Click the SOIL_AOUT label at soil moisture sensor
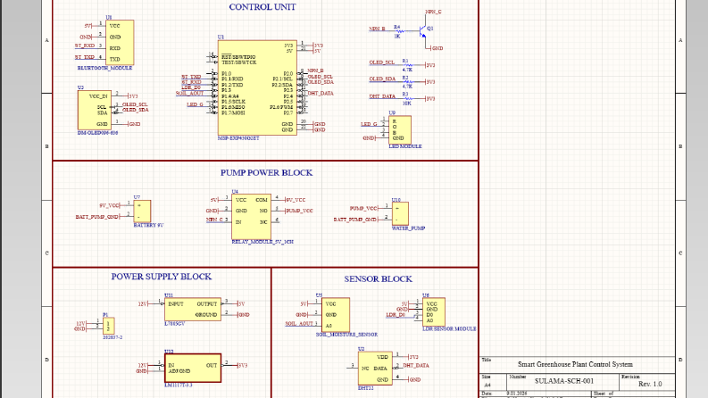Image resolution: width=708 pixels, height=398 pixels. coord(299,324)
